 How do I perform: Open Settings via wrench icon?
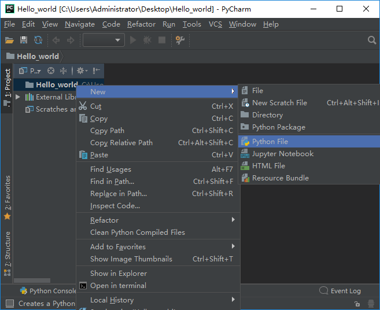click(x=180, y=40)
